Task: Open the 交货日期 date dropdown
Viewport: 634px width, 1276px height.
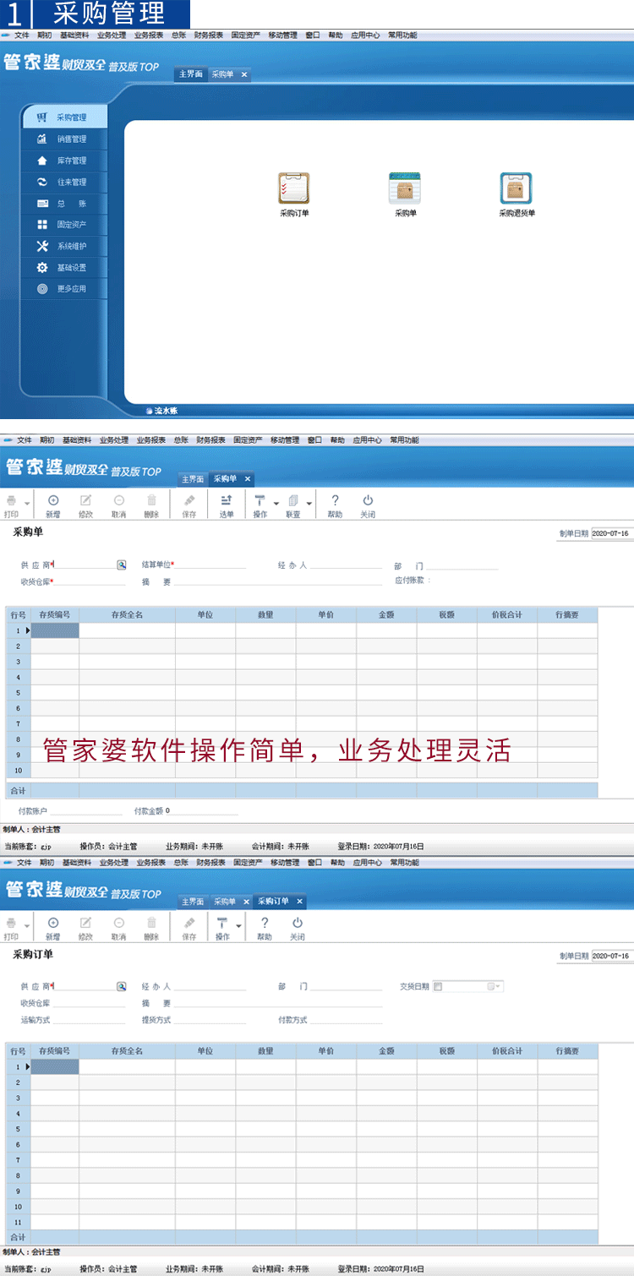Action: pos(494,986)
